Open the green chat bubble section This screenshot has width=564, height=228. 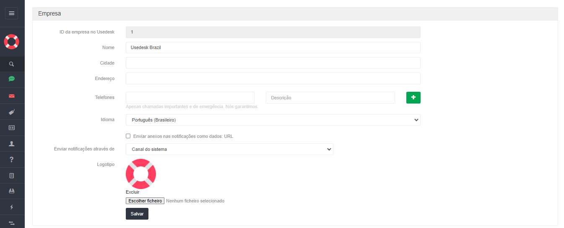click(x=12, y=79)
